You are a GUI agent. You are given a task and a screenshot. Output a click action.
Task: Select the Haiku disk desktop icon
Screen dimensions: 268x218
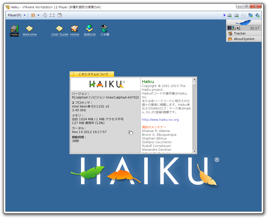tap(14, 30)
